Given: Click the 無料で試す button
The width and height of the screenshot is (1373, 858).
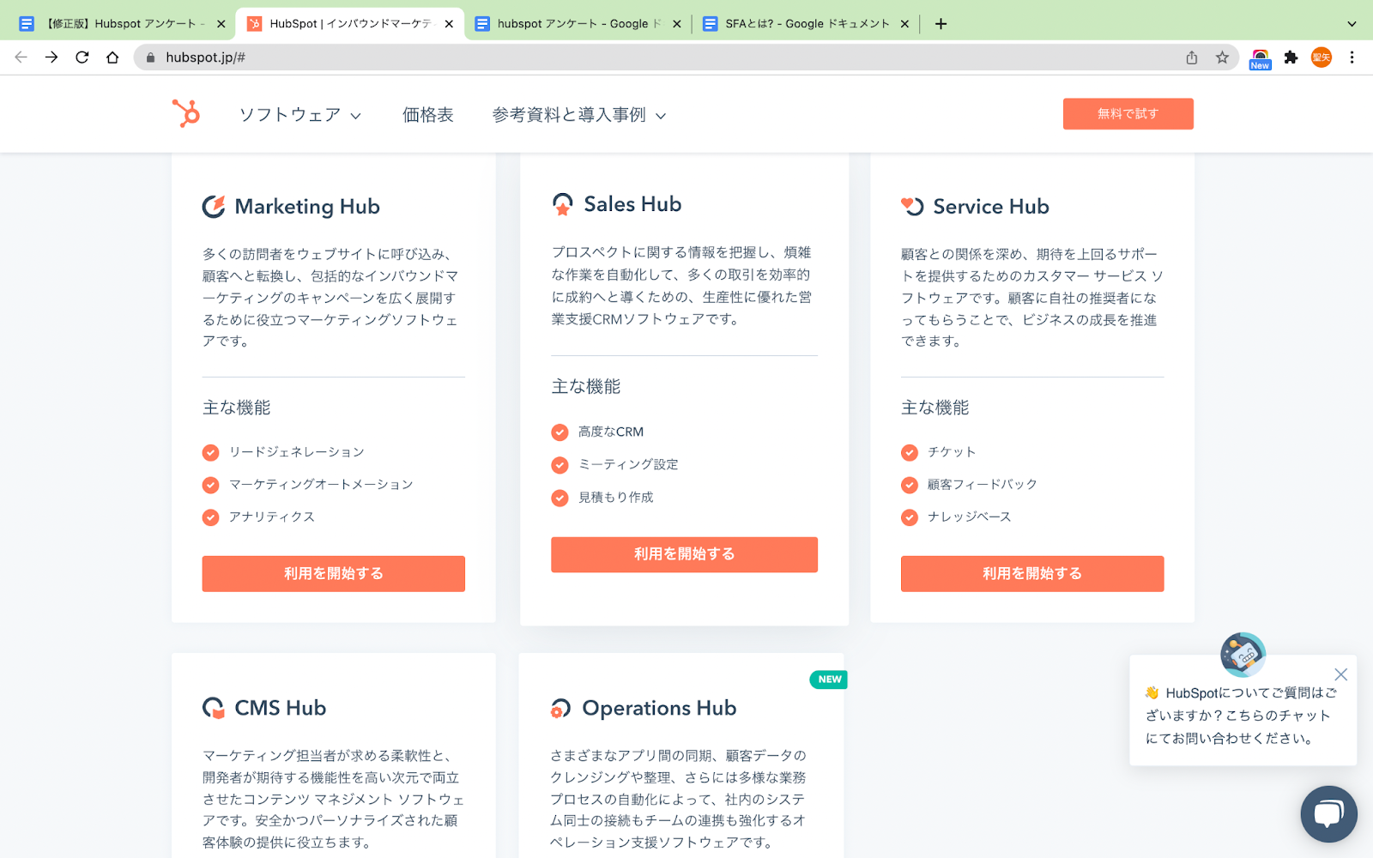Looking at the screenshot, I should (x=1128, y=113).
